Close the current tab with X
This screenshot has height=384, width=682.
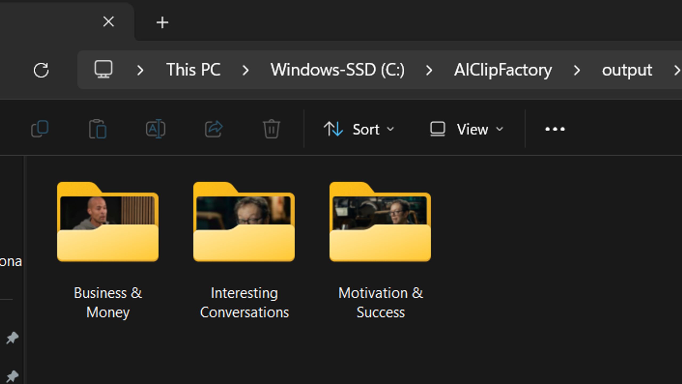(108, 22)
